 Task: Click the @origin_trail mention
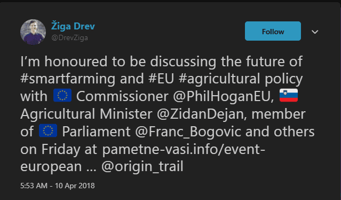point(142,167)
